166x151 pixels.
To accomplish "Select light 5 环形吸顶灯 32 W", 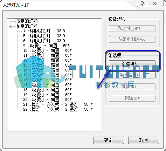I will coord(44,36).
